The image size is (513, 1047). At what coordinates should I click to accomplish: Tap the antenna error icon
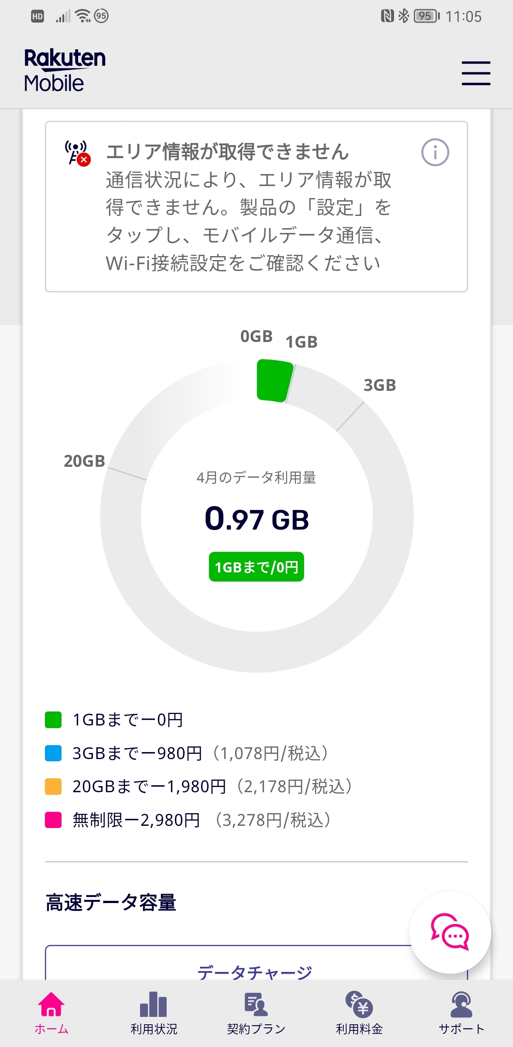point(77,153)
